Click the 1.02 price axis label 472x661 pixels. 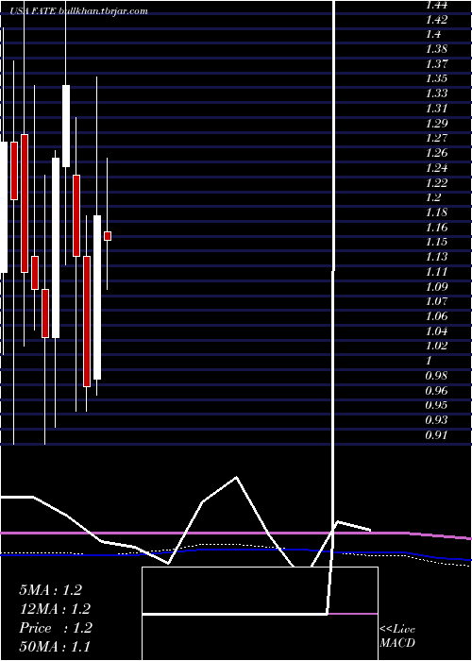click(x=436, y=347)
